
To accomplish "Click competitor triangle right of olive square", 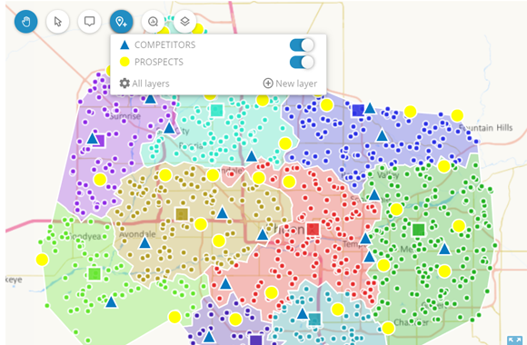I will point(223,213).
